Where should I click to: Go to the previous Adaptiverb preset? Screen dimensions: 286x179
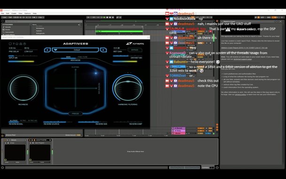pyautogui.click(x=47, y=50)
